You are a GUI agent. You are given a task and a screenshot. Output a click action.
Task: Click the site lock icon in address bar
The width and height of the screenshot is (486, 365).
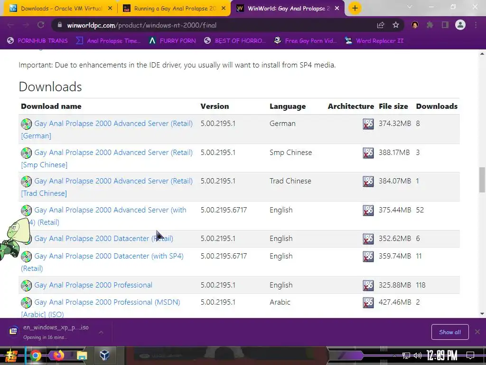tap(60, 25)
